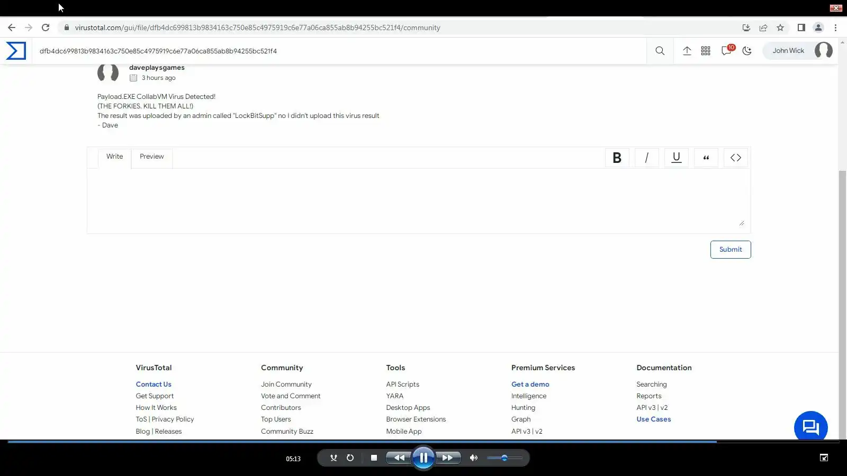Open the Desktop Apps link
Image resolution: width=847 pixels, height=476 pixels.
tap(408, 408)
